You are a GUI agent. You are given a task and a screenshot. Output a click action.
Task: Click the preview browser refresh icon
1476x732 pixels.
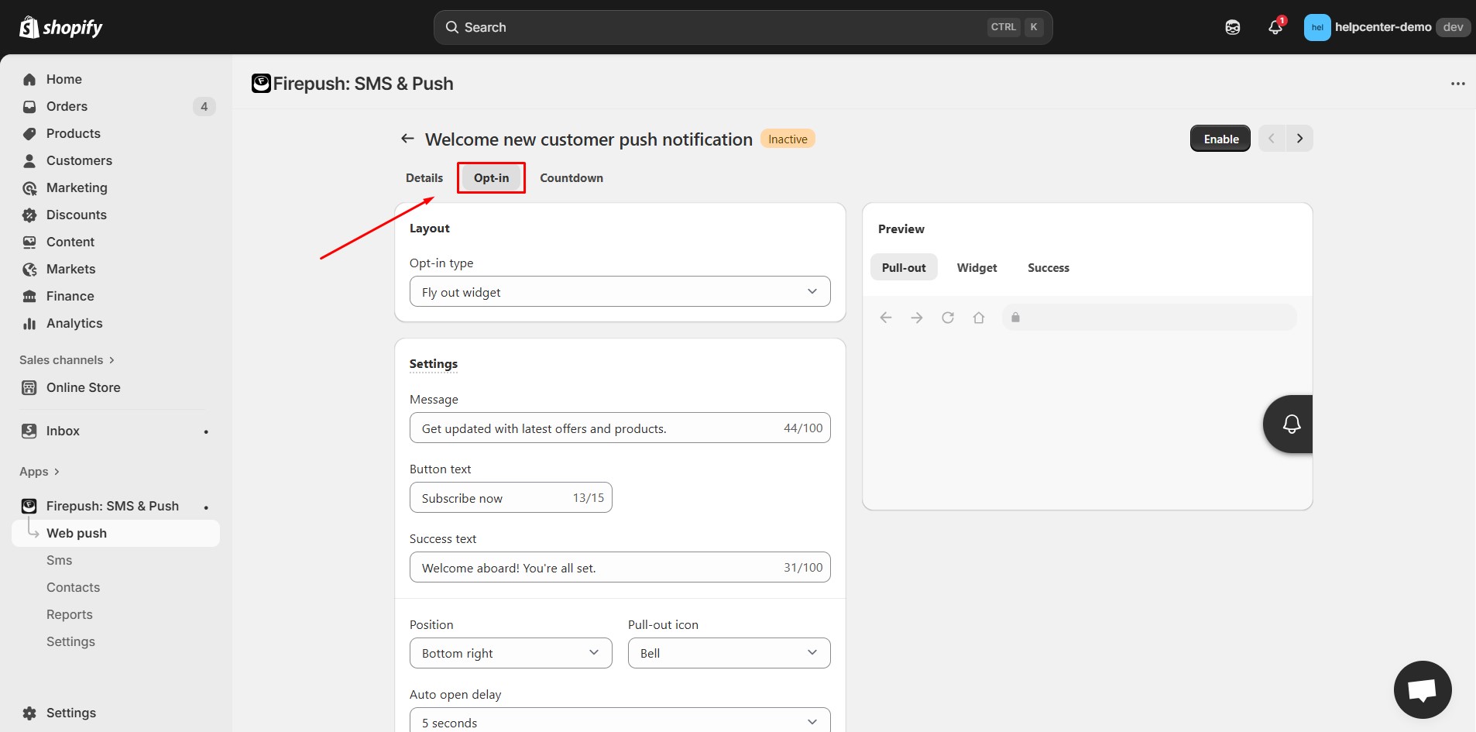point(947,318)
